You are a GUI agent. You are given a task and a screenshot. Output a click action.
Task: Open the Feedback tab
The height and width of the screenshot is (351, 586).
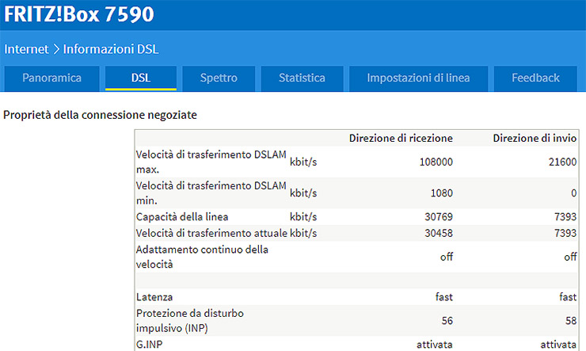[535, 78]
